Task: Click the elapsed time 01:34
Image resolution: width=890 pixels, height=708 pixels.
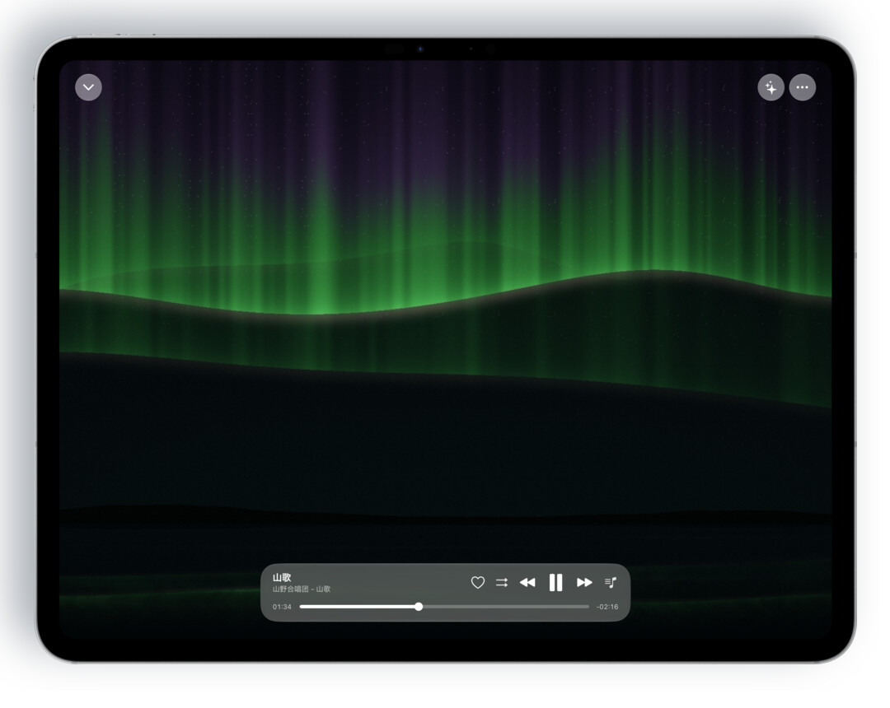Action: click(x=282, y=607)
